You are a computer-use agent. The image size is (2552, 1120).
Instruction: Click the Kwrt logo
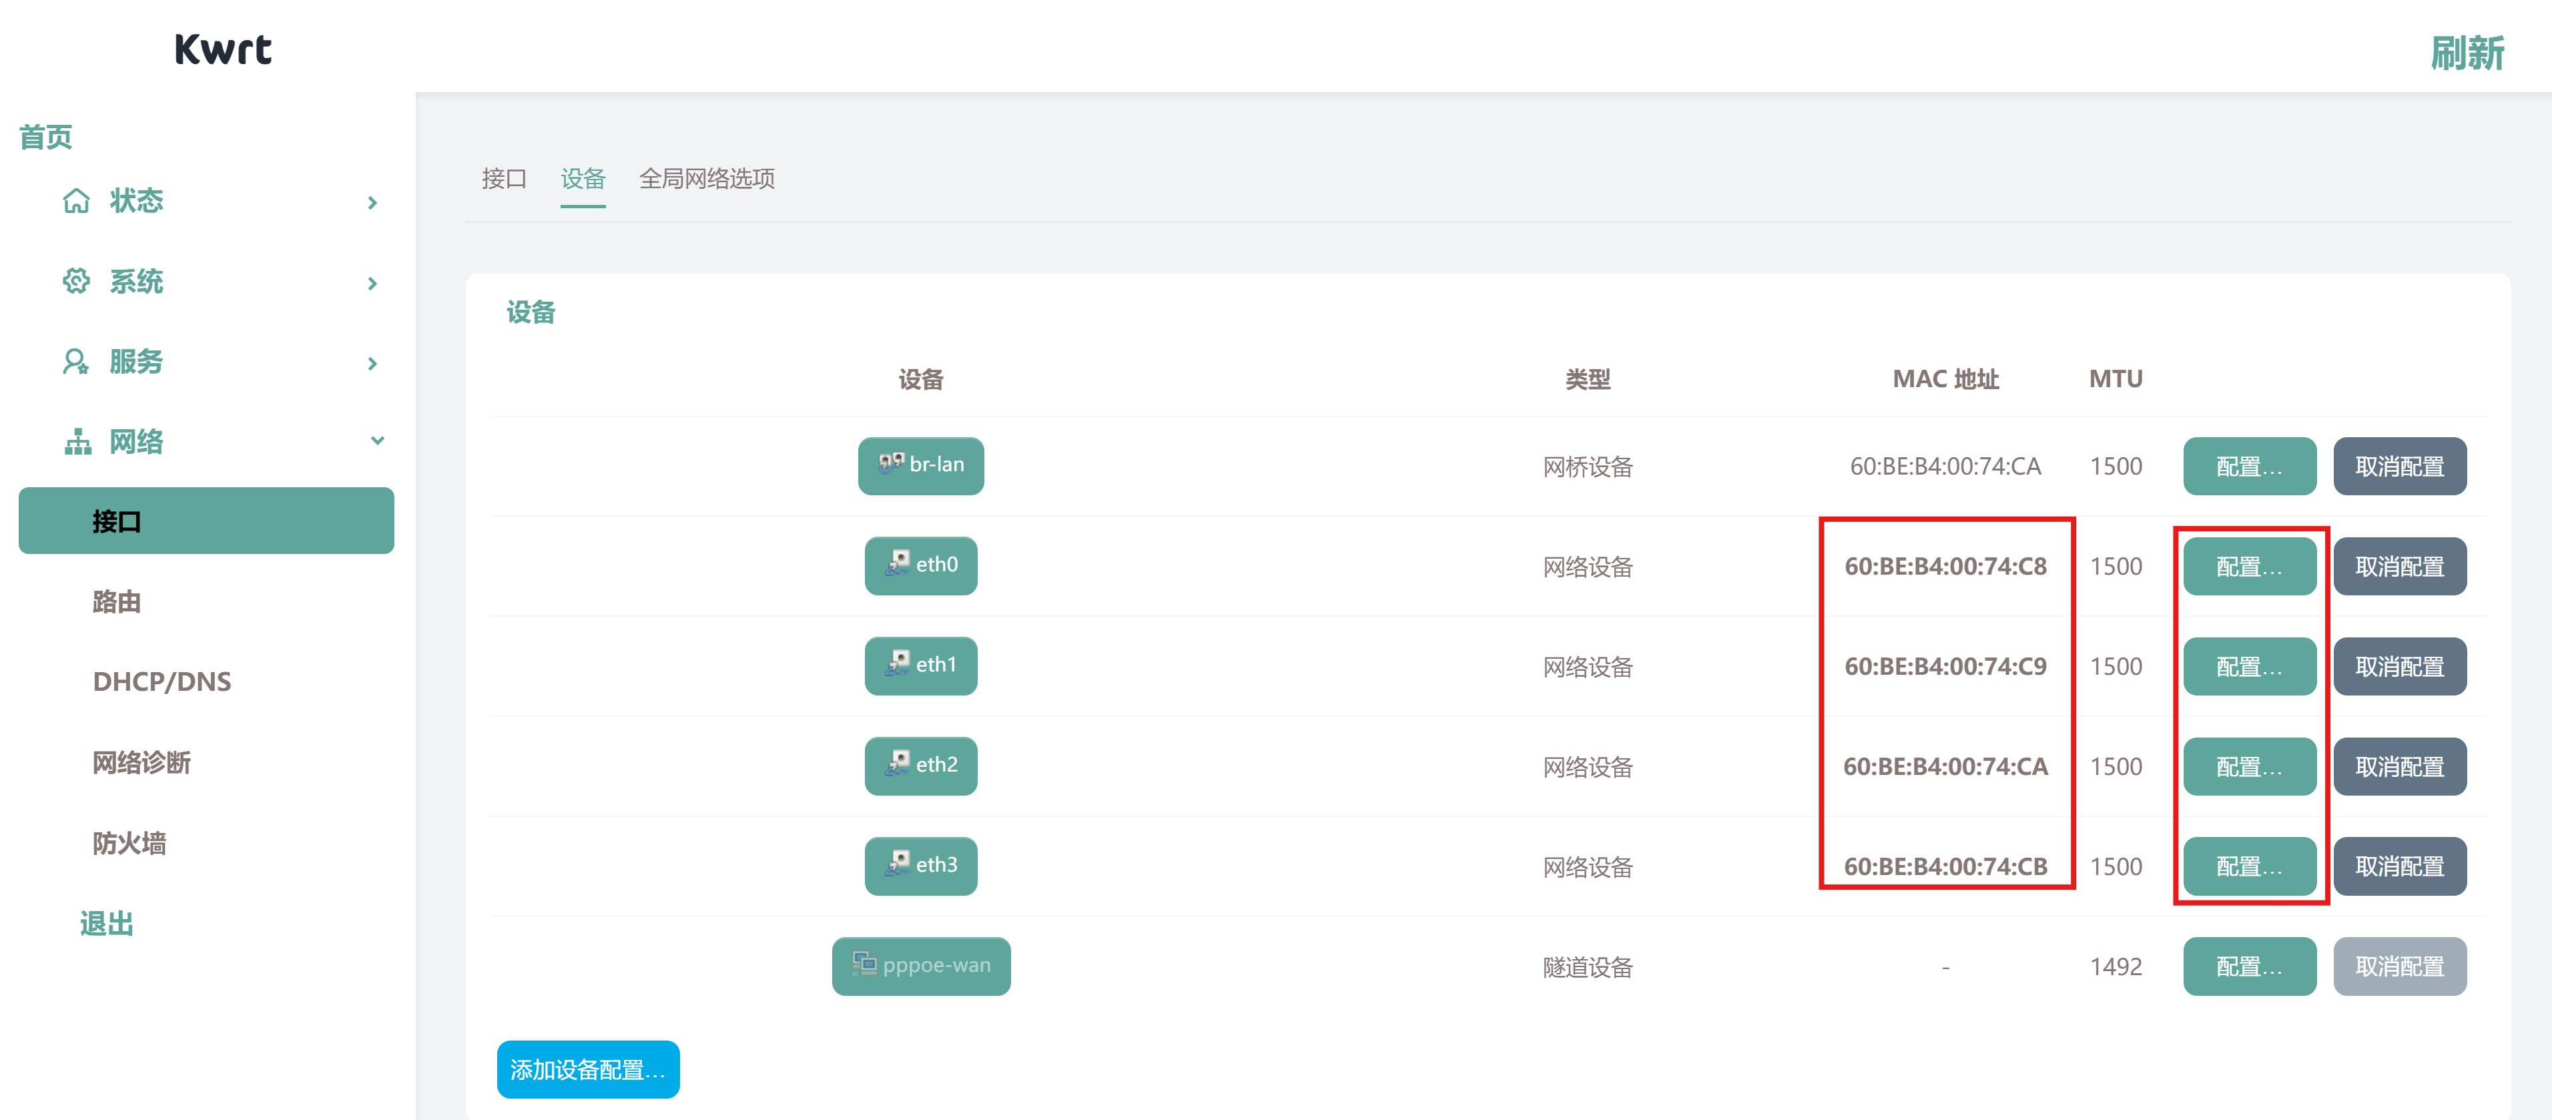[223, 49]
